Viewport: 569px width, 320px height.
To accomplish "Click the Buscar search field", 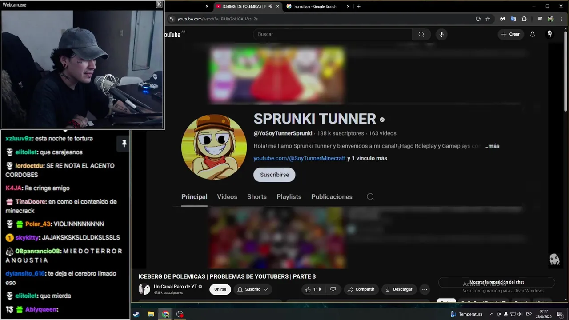I will pos(333,34).
